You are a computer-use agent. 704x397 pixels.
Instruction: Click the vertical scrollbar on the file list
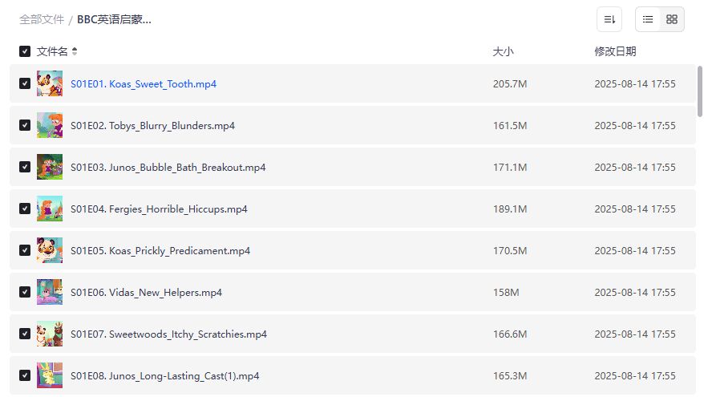pos(700,92)
